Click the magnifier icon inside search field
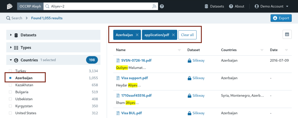 [x=47, y=7]
